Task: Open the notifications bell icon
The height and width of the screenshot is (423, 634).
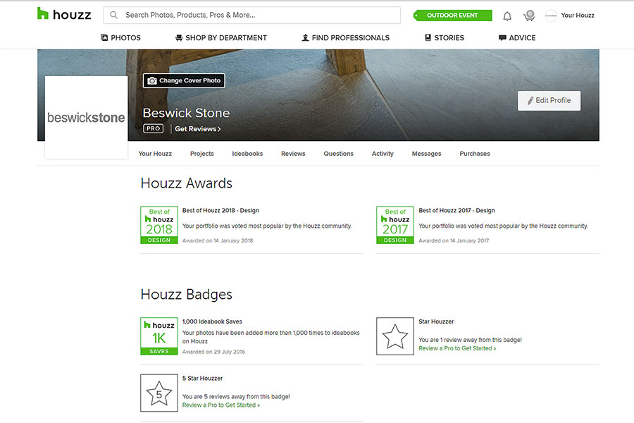Action: [x=507, y=16]
